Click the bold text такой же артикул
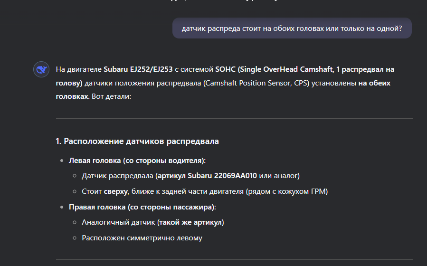Viewport: 427px width, 266px height. [x=190, y=222]
